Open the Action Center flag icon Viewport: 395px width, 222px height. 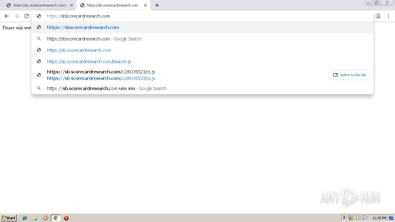(x=366, y=218)
